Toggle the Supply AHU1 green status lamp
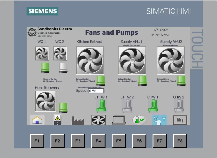This screenshot has height=158, width=217. pyautogui.click(x=142, y=81)
